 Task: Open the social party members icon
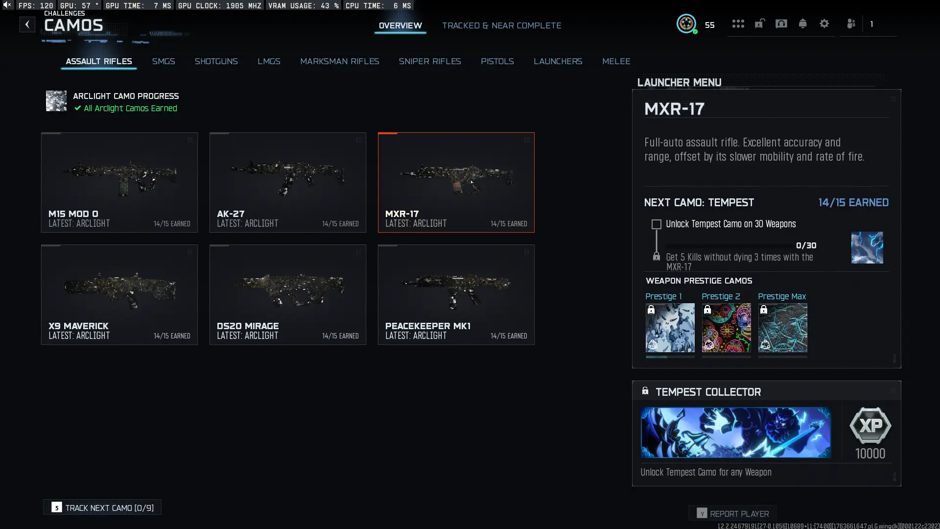coord(851,24)
